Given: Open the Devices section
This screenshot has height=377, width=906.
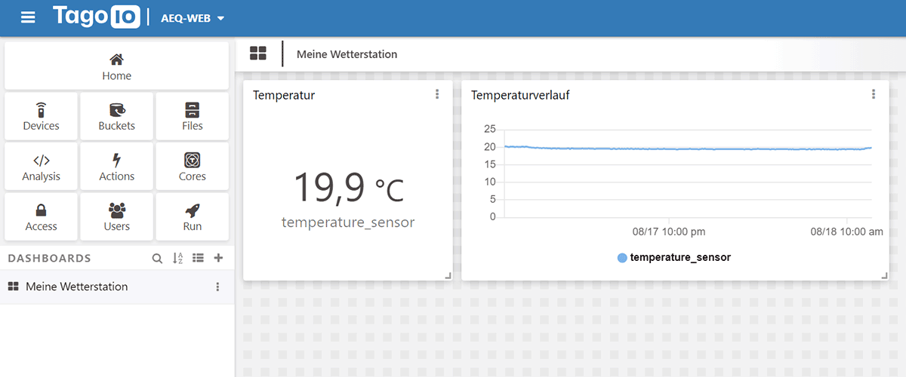Looking at the screenshot, I should [41, 116].
